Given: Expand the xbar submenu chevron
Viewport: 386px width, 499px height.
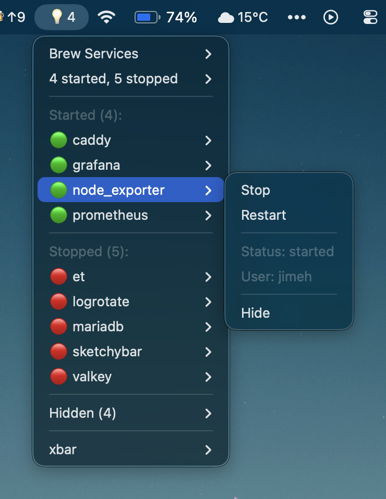Looking at the screenshot, I should 208,450.
